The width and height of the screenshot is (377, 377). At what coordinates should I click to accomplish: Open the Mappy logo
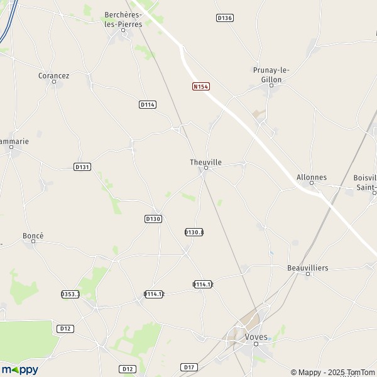pyautogui.click(x=20, y=370)
